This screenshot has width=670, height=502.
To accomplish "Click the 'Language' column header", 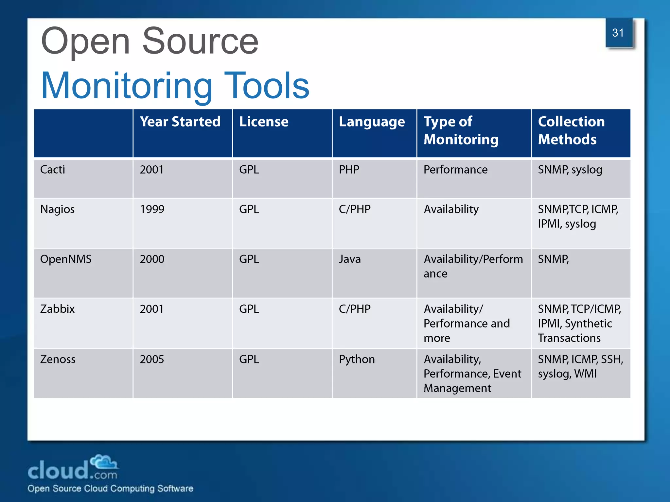I will tap(375, 133).
